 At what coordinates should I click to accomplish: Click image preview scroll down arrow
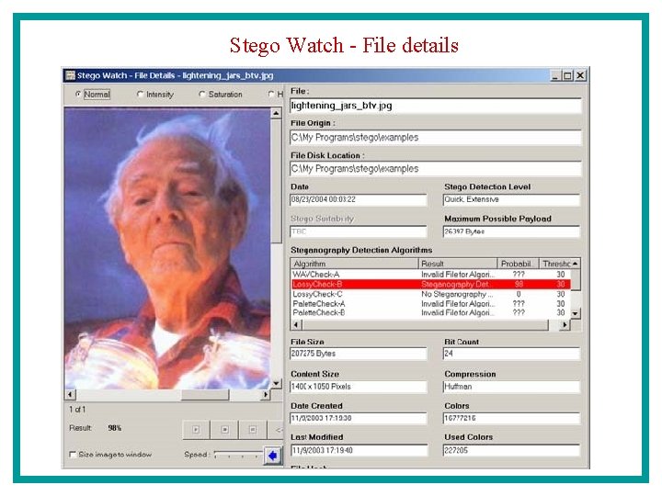coord(276,383)
